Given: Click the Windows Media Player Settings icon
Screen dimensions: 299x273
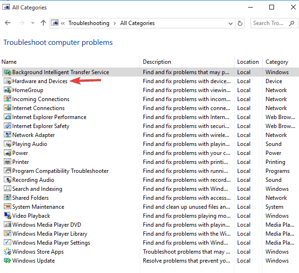Looking at the screenshot, I should point(8,243).
